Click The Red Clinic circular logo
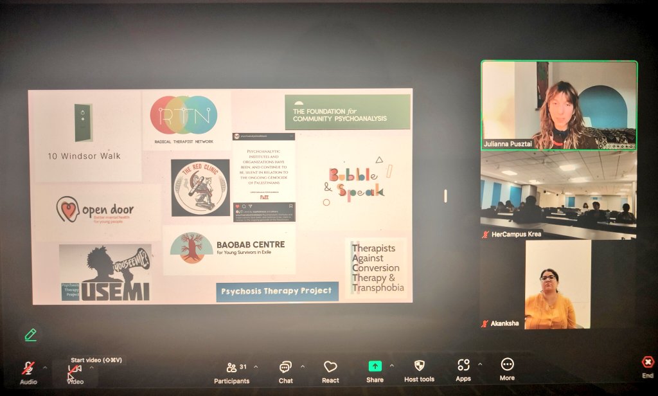 click(x=200, y=187)
